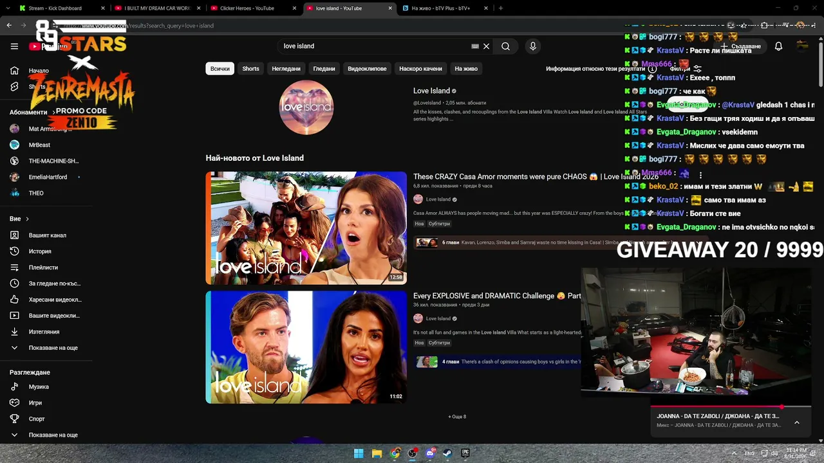Play the EXPLOSIVE and DRAMATIC Challenge thumbnail
The image size is (824, 463).
306,347
